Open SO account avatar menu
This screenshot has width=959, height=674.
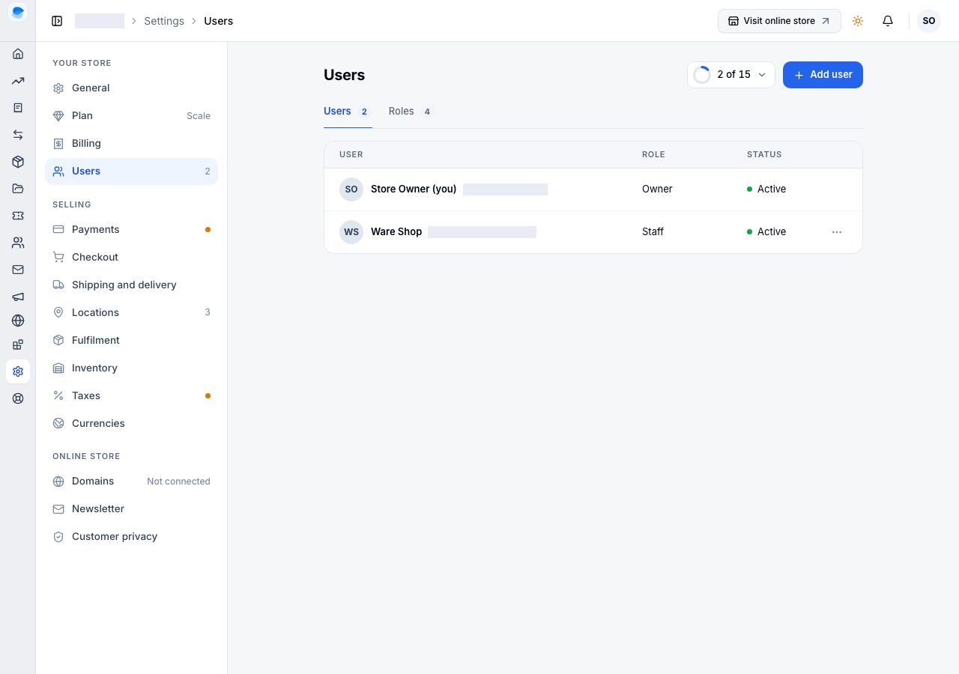click(929, 21)
